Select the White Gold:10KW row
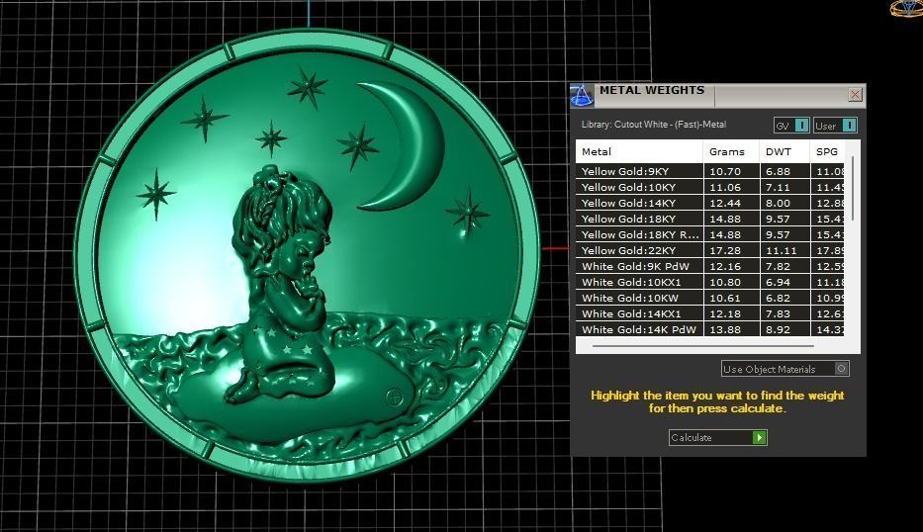Screen dimensions: 923x532 (x=710, y=299)
